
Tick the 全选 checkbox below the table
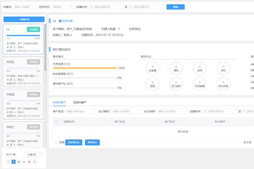point(56,142)
